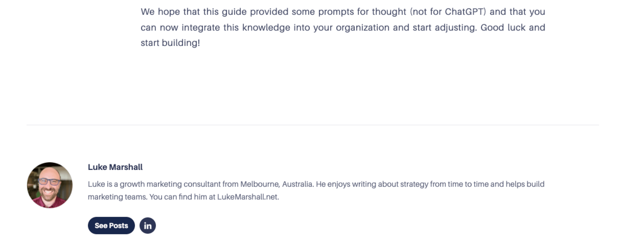This screenshot has height=248, width=620.
Task: Click 'You can find him at' text
Action: [x=182, y=197]
